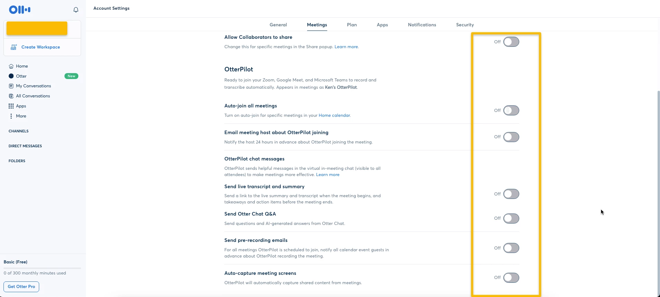This screenshot has width=660, height=297.
Task: Click the Account Settings heading
Action: pos(111,8)
